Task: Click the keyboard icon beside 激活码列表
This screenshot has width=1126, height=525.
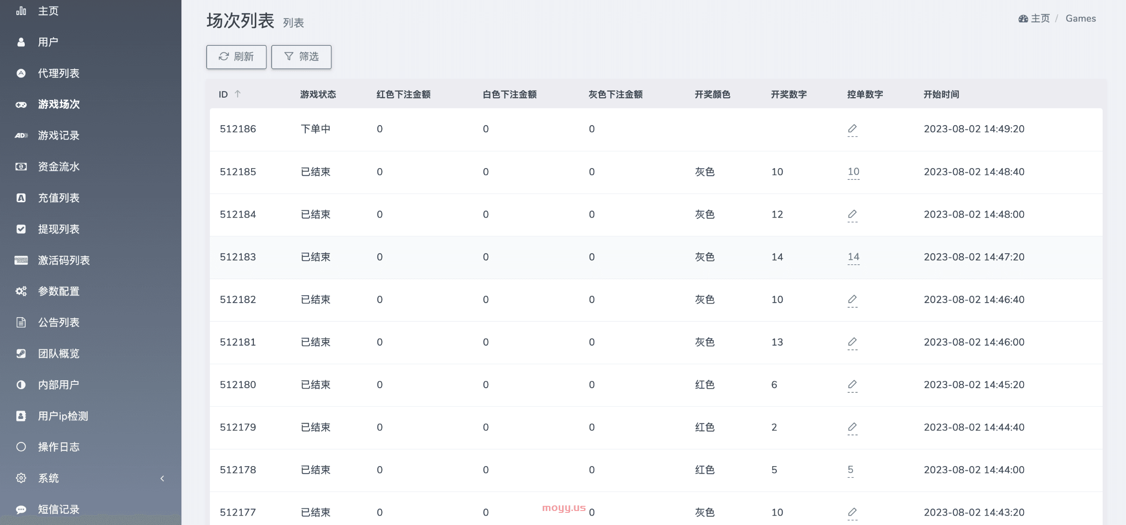Action: [21, 260]
